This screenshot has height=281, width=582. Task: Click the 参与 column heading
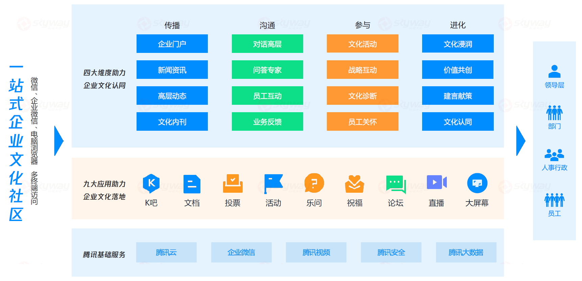pos(363,25)
